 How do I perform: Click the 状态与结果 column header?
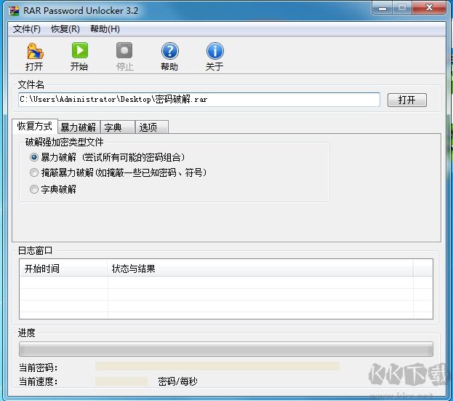[x=260, y=269]
